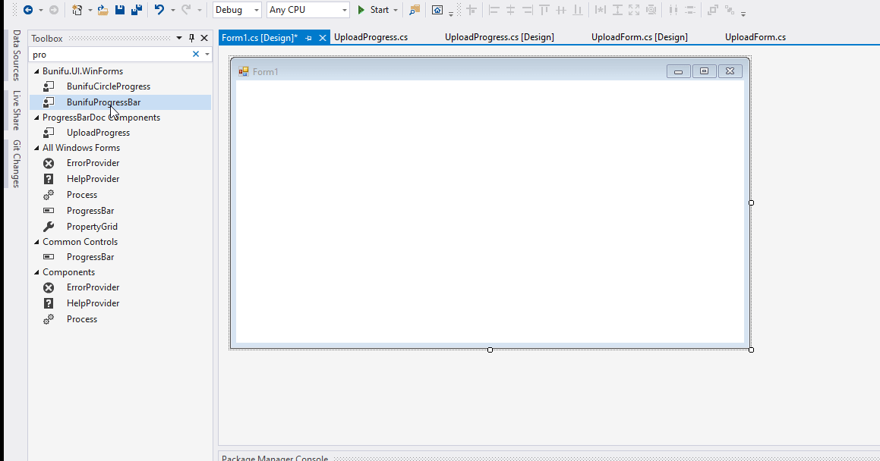Click the Size to Grid icon
Screen dimensions: 880x461
coord(651,10)
